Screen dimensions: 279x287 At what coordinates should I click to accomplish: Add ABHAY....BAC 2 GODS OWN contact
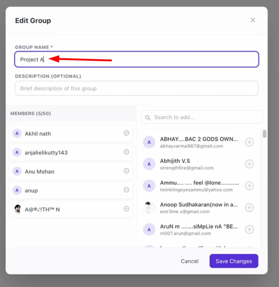249,142
